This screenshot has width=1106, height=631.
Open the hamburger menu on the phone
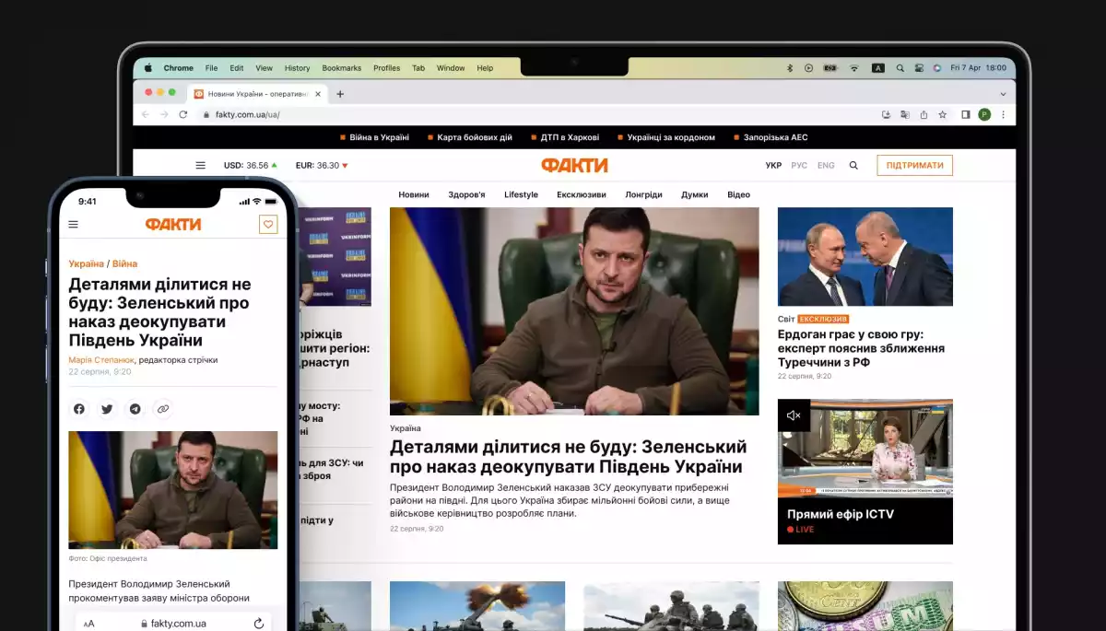point(74,224)
